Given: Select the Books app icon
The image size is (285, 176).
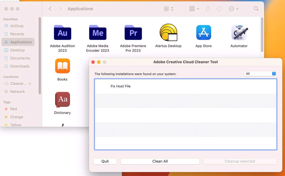Looking at the screenshot, I should (62, 66).
